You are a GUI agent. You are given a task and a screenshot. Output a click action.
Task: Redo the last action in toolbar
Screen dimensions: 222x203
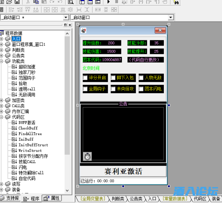[x=52, y=2]
